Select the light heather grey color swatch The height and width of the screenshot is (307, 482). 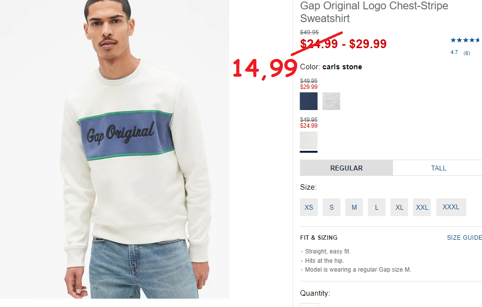pyautogui.click(x=331, y=101)
